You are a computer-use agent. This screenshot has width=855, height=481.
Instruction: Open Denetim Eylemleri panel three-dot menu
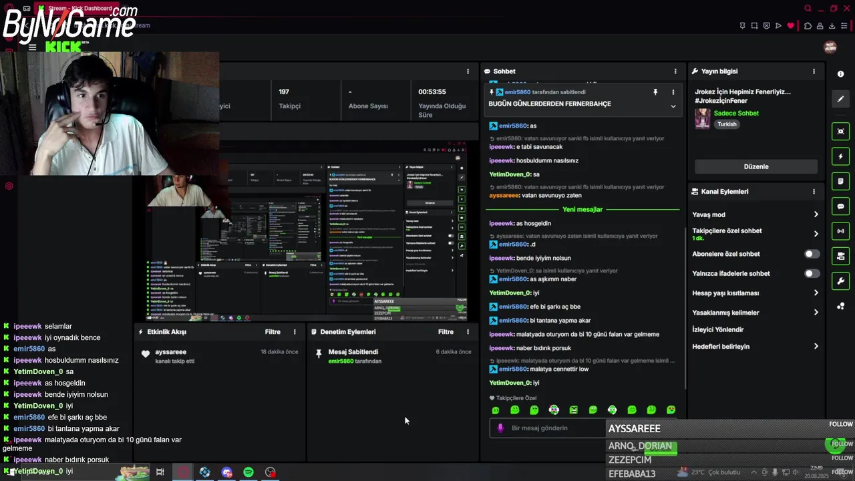[x=468, y=331]
